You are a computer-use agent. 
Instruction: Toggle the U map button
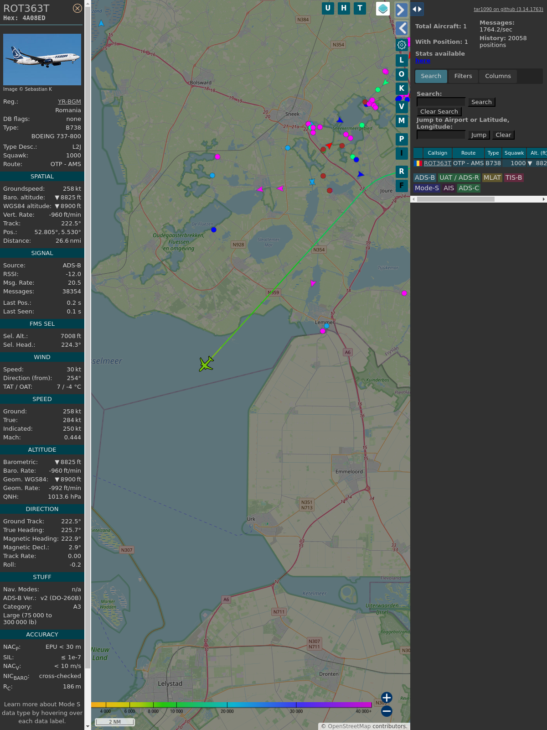click(328, 8)
